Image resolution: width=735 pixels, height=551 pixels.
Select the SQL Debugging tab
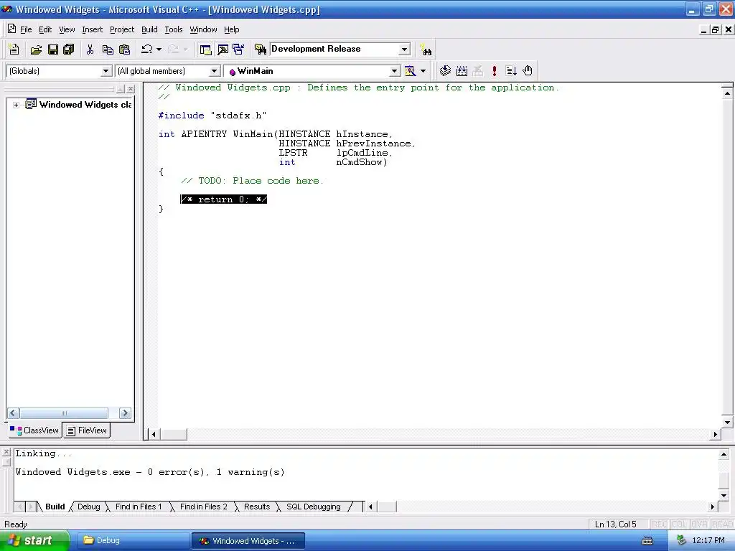click(x=314, y=507)
